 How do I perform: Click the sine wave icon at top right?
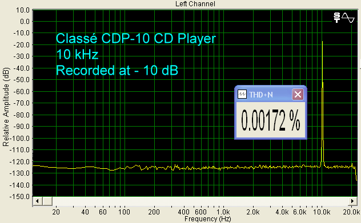coord(348,18)
